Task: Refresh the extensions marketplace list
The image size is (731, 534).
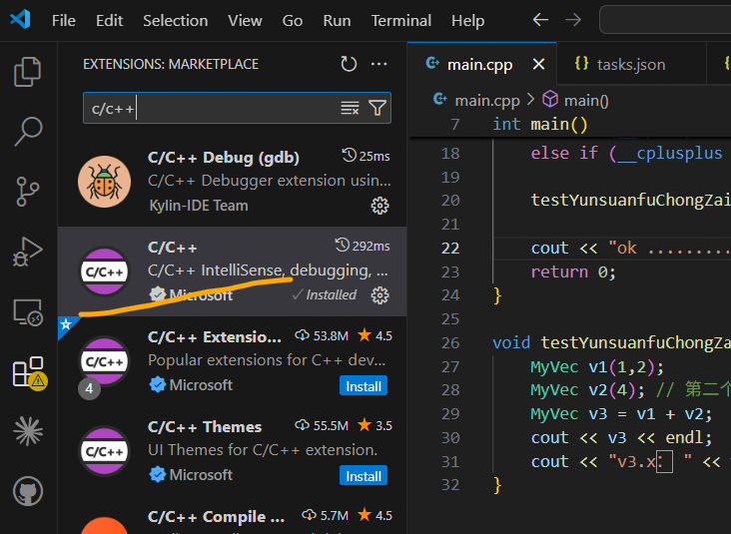Action: point(349,64)
